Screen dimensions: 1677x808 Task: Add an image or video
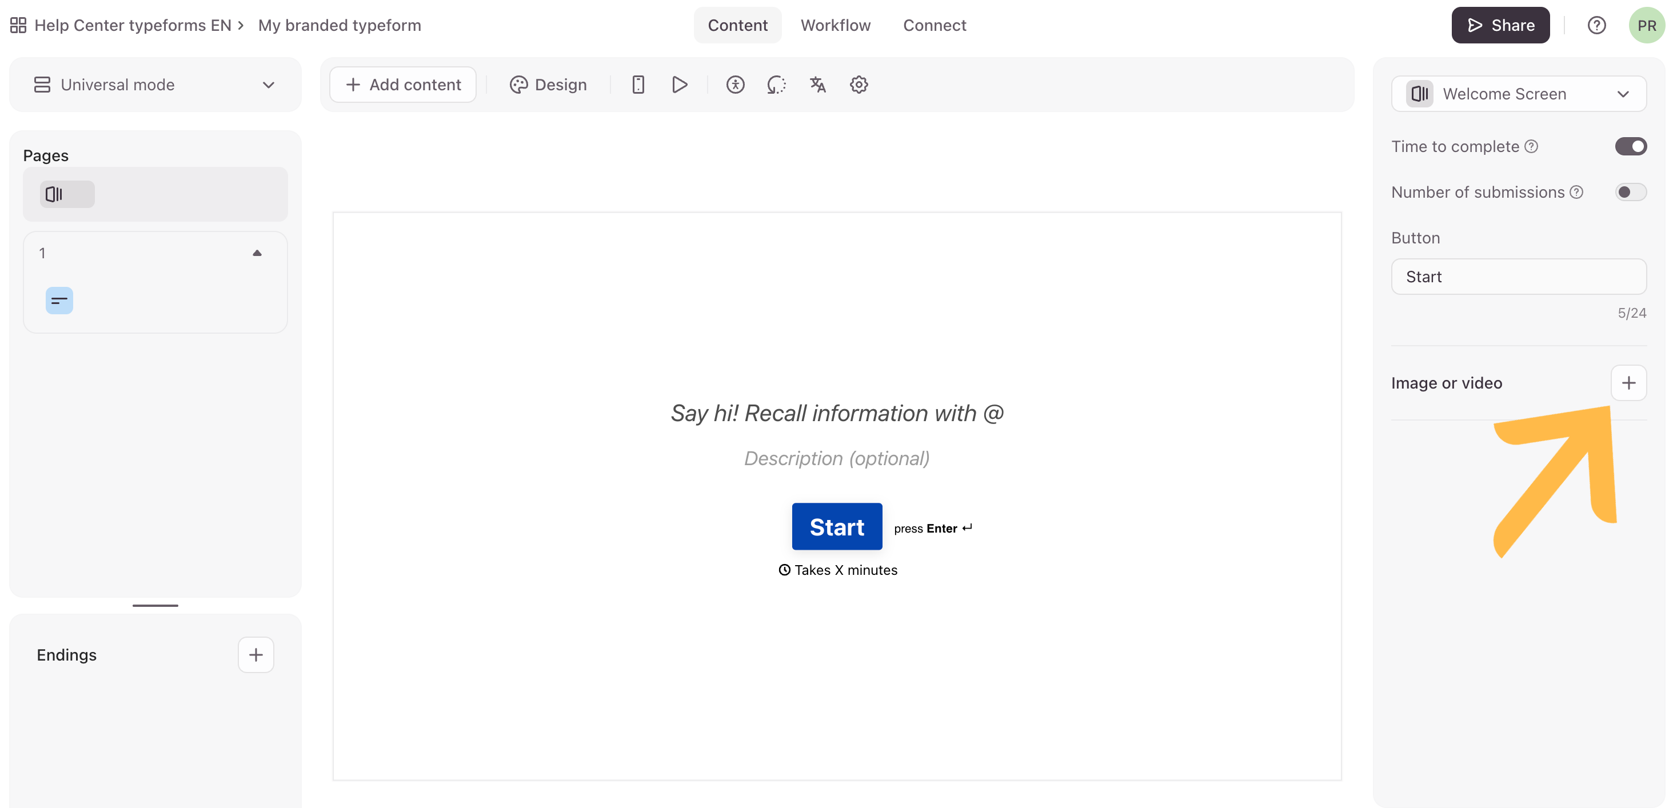pos(1628,383)
